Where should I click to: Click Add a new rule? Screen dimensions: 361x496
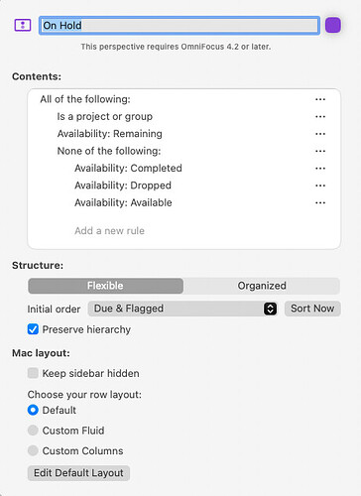click(109, 230)
